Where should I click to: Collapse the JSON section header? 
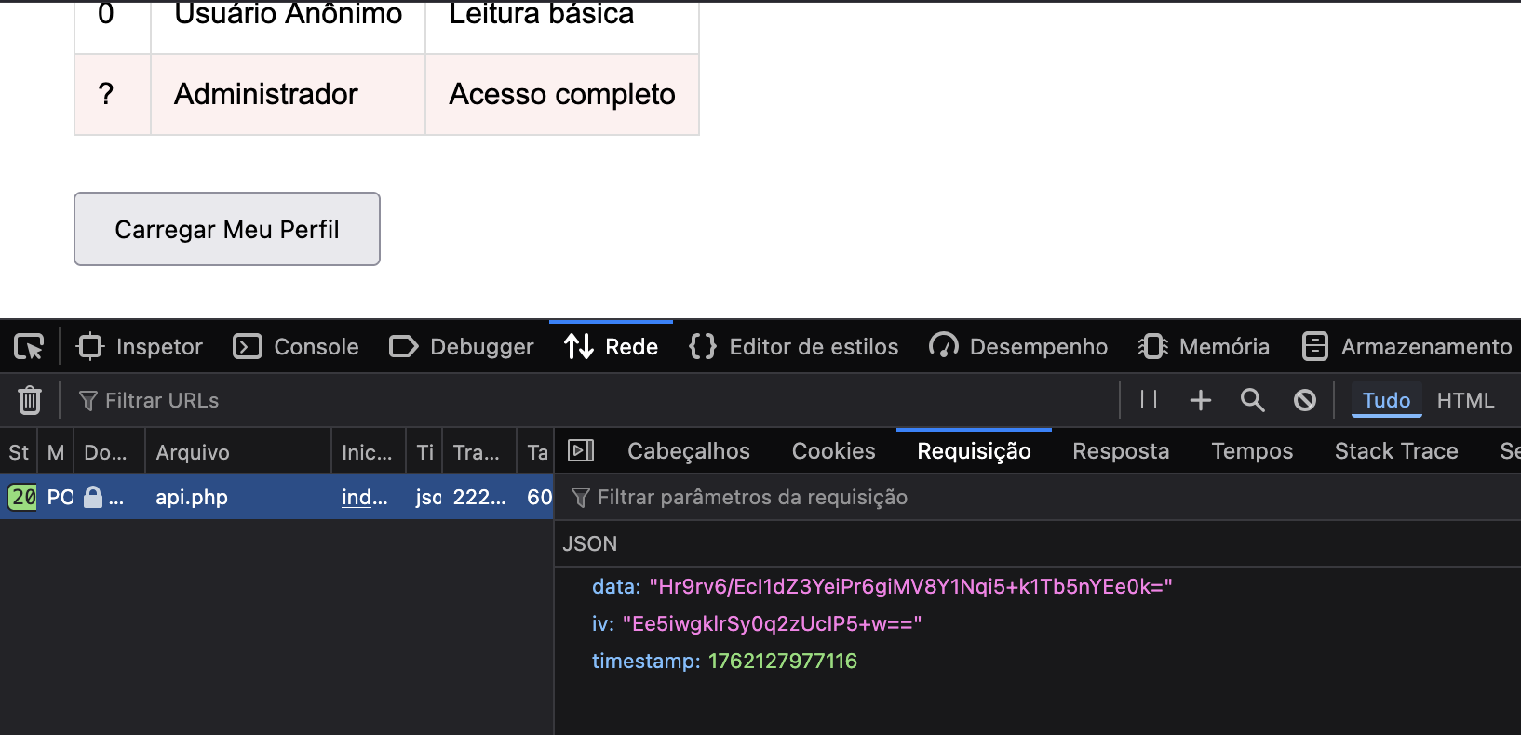pyautogui.click(x=590, y=543)
